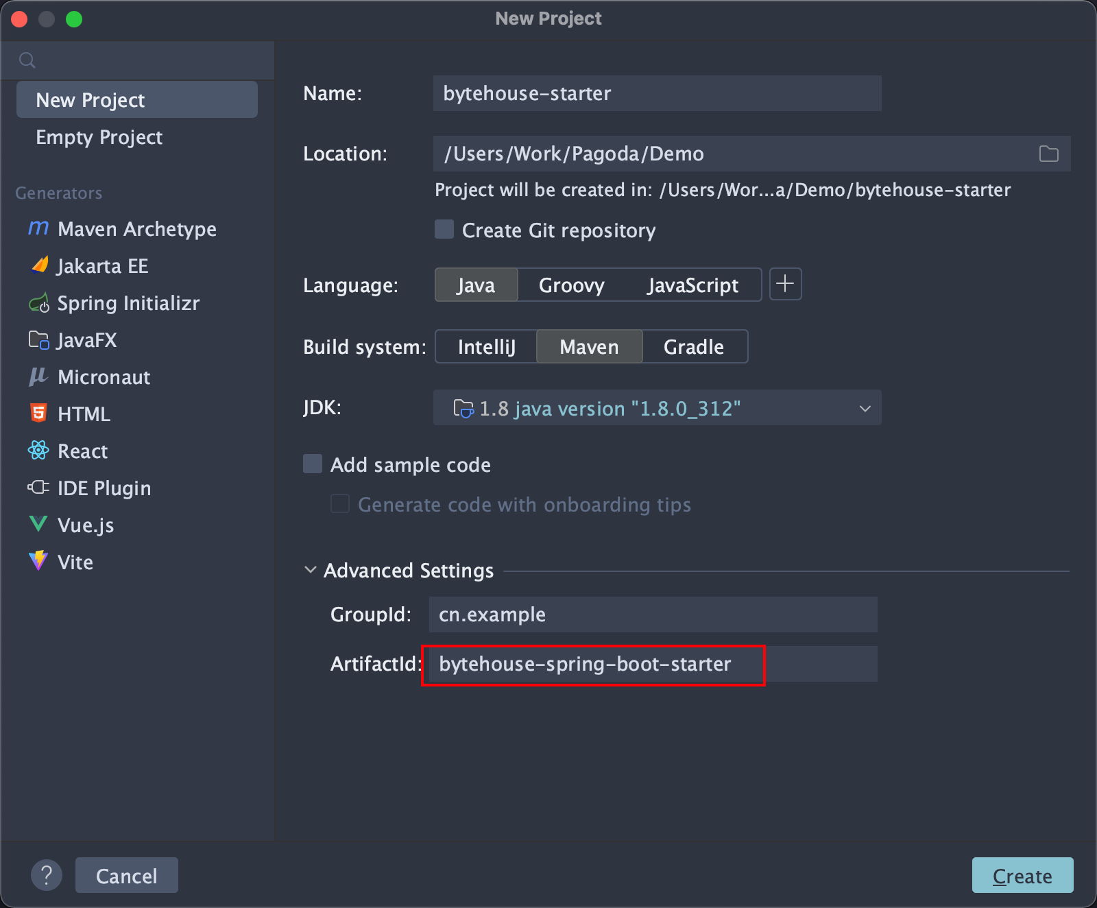The image size is (1097, 908).
Task: Click the Spring Initializr leaf icon
Action: click(39, 302)
